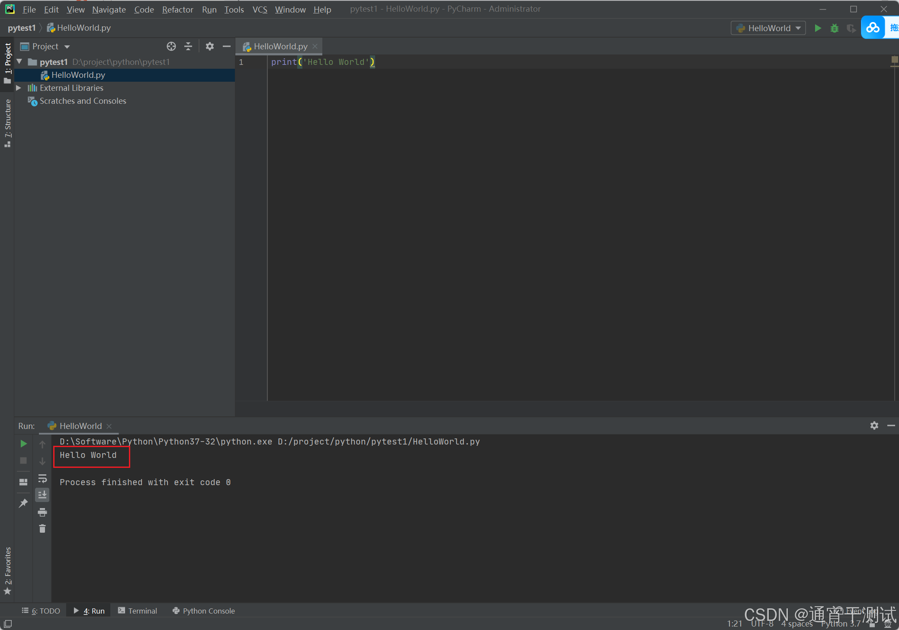The width and height of the screenshot is (899, 630).
Task: Click the 6: TODO tool button
Action: click(x=41, y=611)
